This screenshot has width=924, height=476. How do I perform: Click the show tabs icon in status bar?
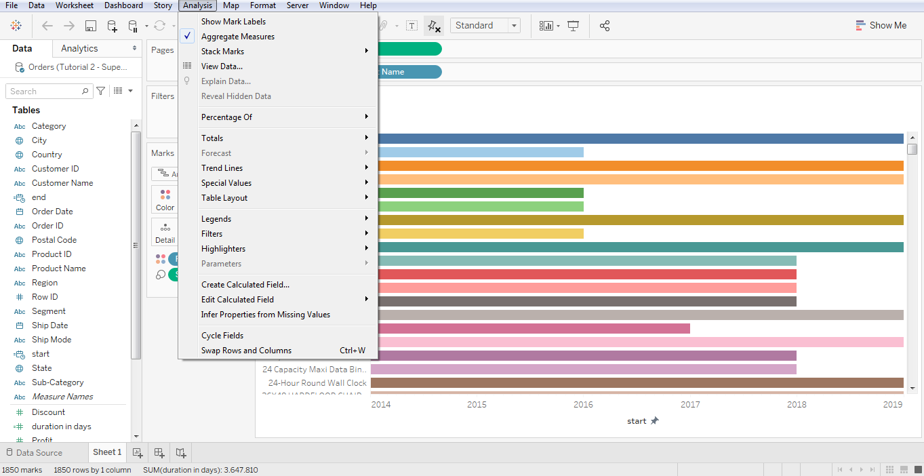click(917, 469)
